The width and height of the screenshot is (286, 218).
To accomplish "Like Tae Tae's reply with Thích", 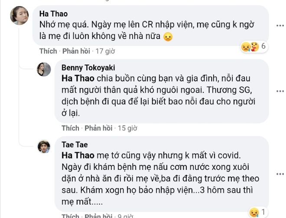I will [70, 216].
